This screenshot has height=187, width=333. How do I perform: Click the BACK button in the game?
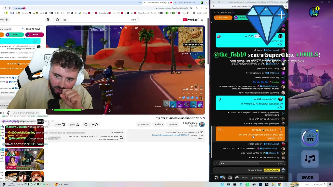coord(308,177)
